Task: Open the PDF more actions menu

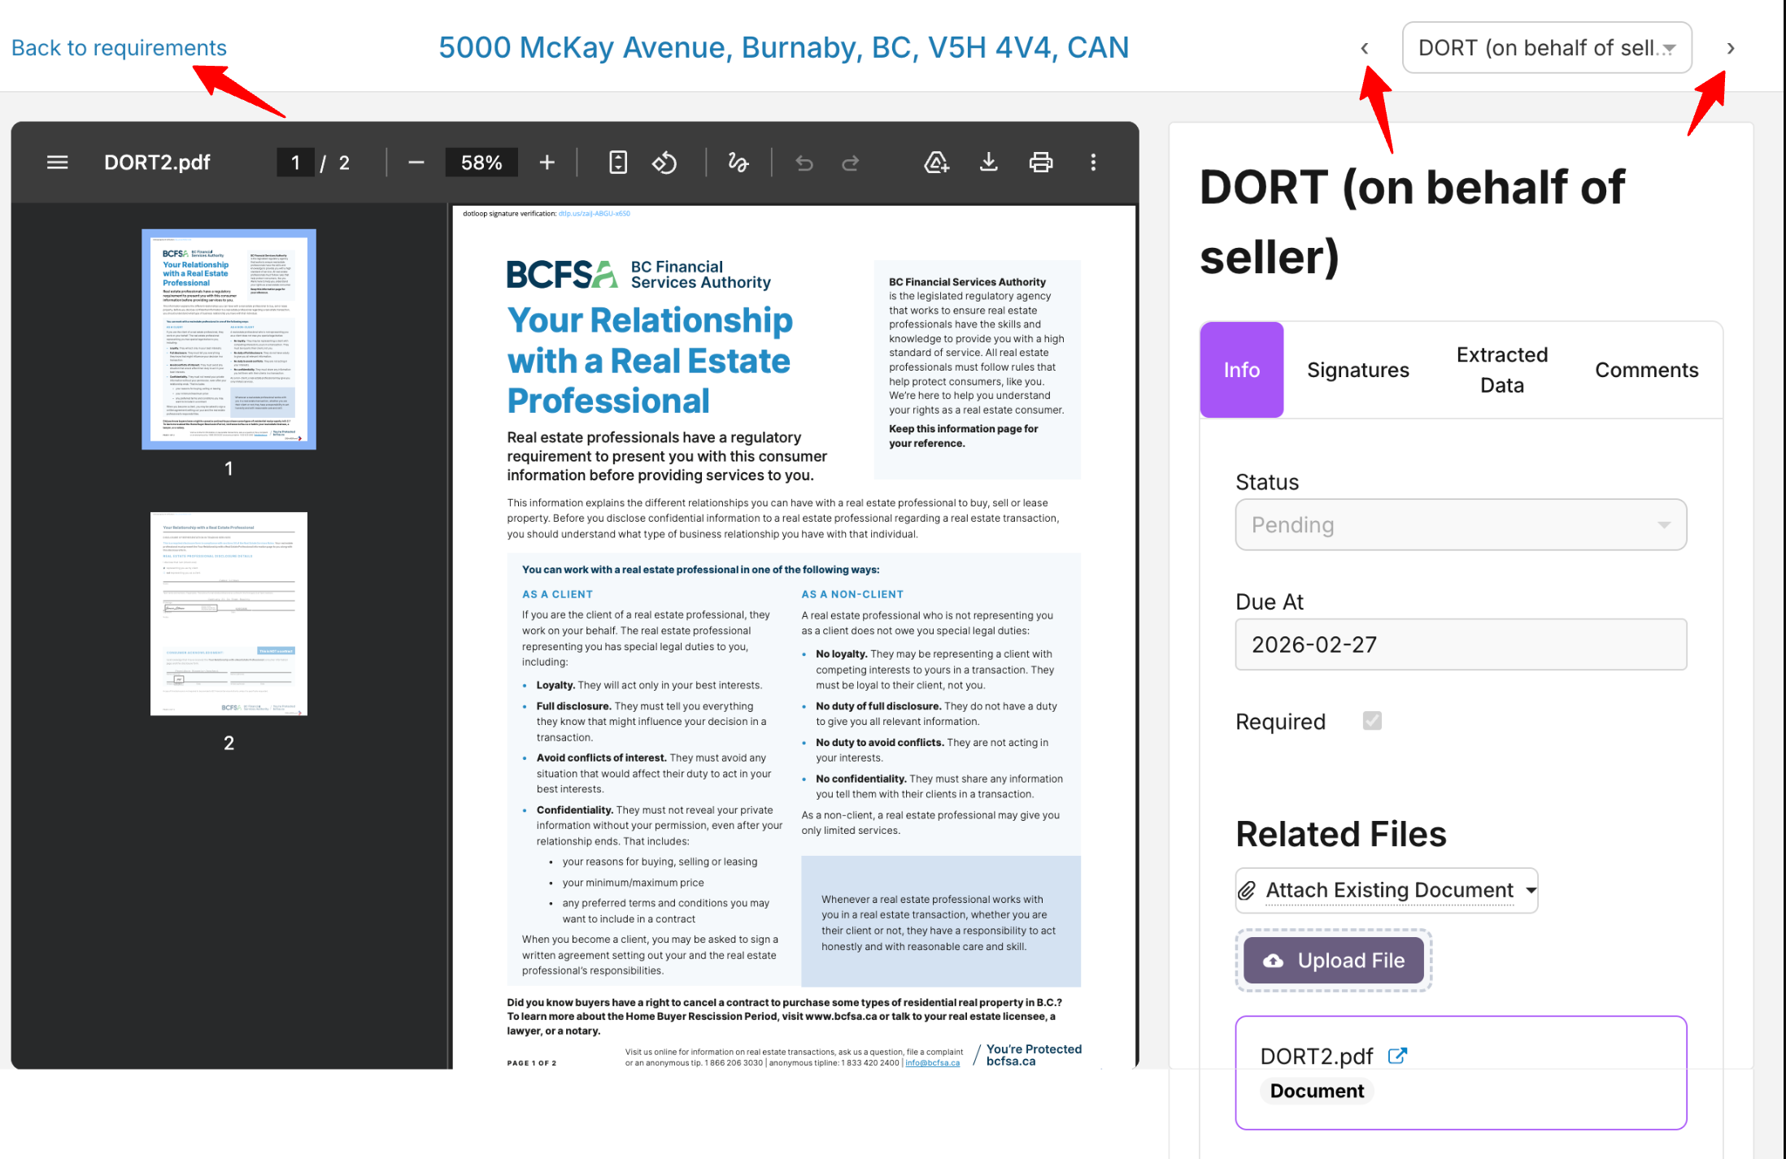Action: click(x=1093, y=163)
